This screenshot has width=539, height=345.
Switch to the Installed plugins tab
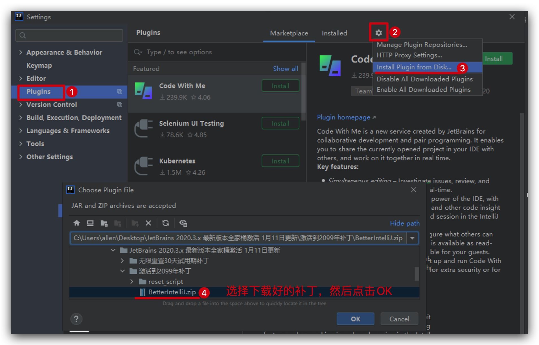[x=334, y=33]
